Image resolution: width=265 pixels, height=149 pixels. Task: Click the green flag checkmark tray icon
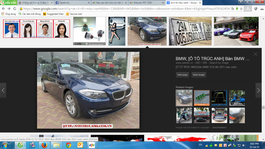click(211, 145)
